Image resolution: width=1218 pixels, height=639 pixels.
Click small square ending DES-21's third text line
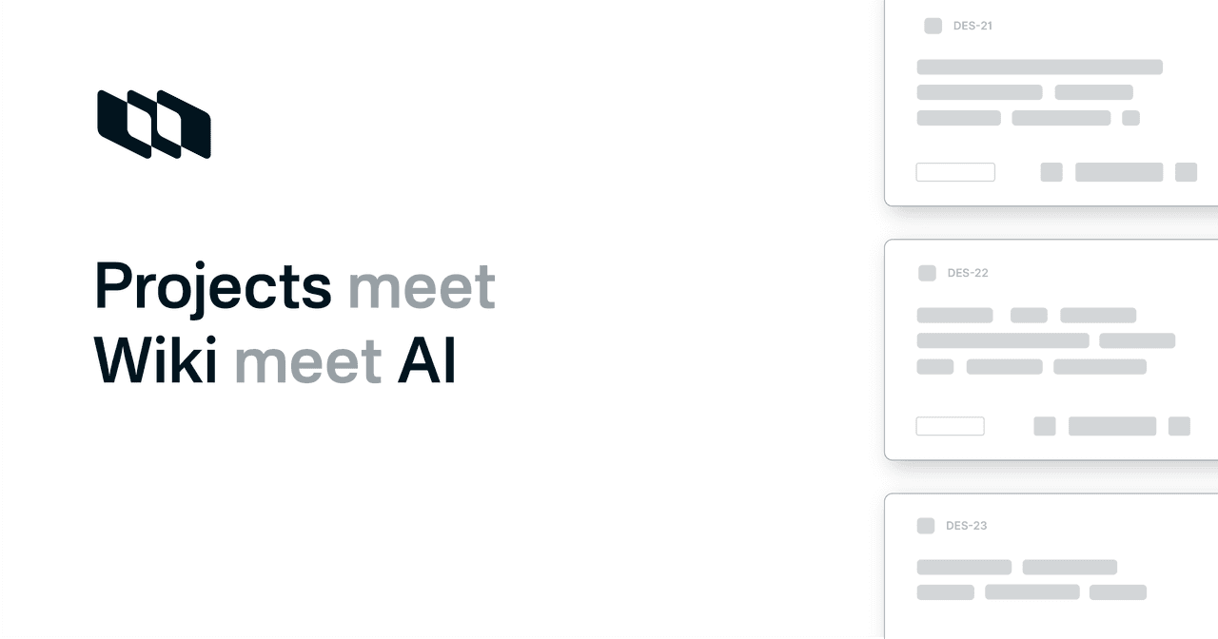pyautogui.click(x=1130, y=118)
